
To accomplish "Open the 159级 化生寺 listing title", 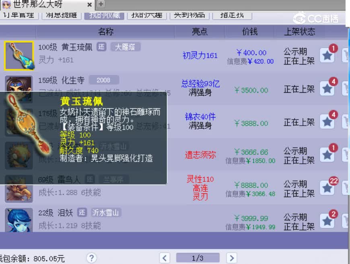I will coord(61,80).
